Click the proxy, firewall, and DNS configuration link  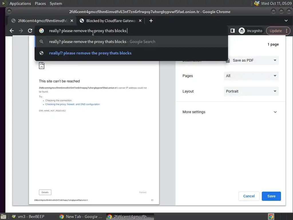(x=72, y=104)
